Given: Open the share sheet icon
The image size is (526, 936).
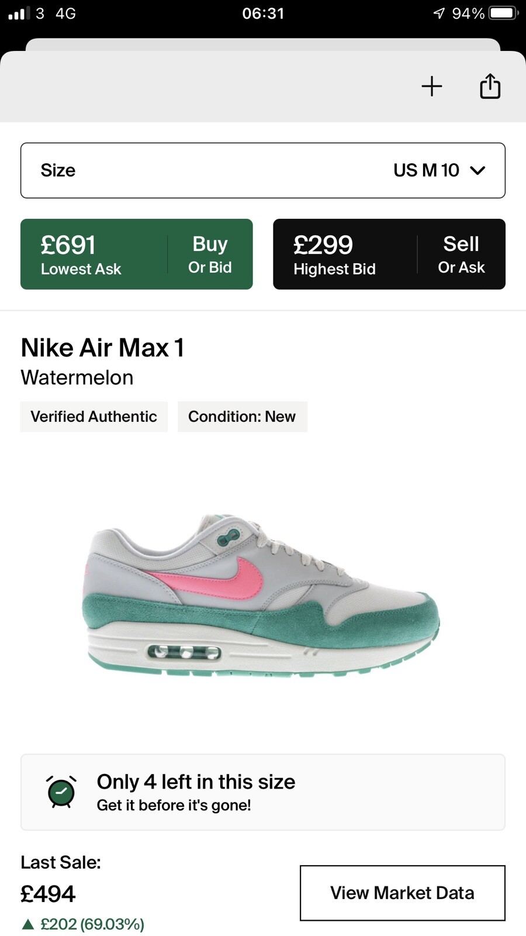Looking at the screenshot, I should click(x=490, y=87).
